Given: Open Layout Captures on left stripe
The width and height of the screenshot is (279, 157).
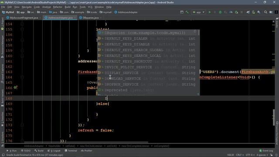Looking at the screenshot, I should 2,74.
